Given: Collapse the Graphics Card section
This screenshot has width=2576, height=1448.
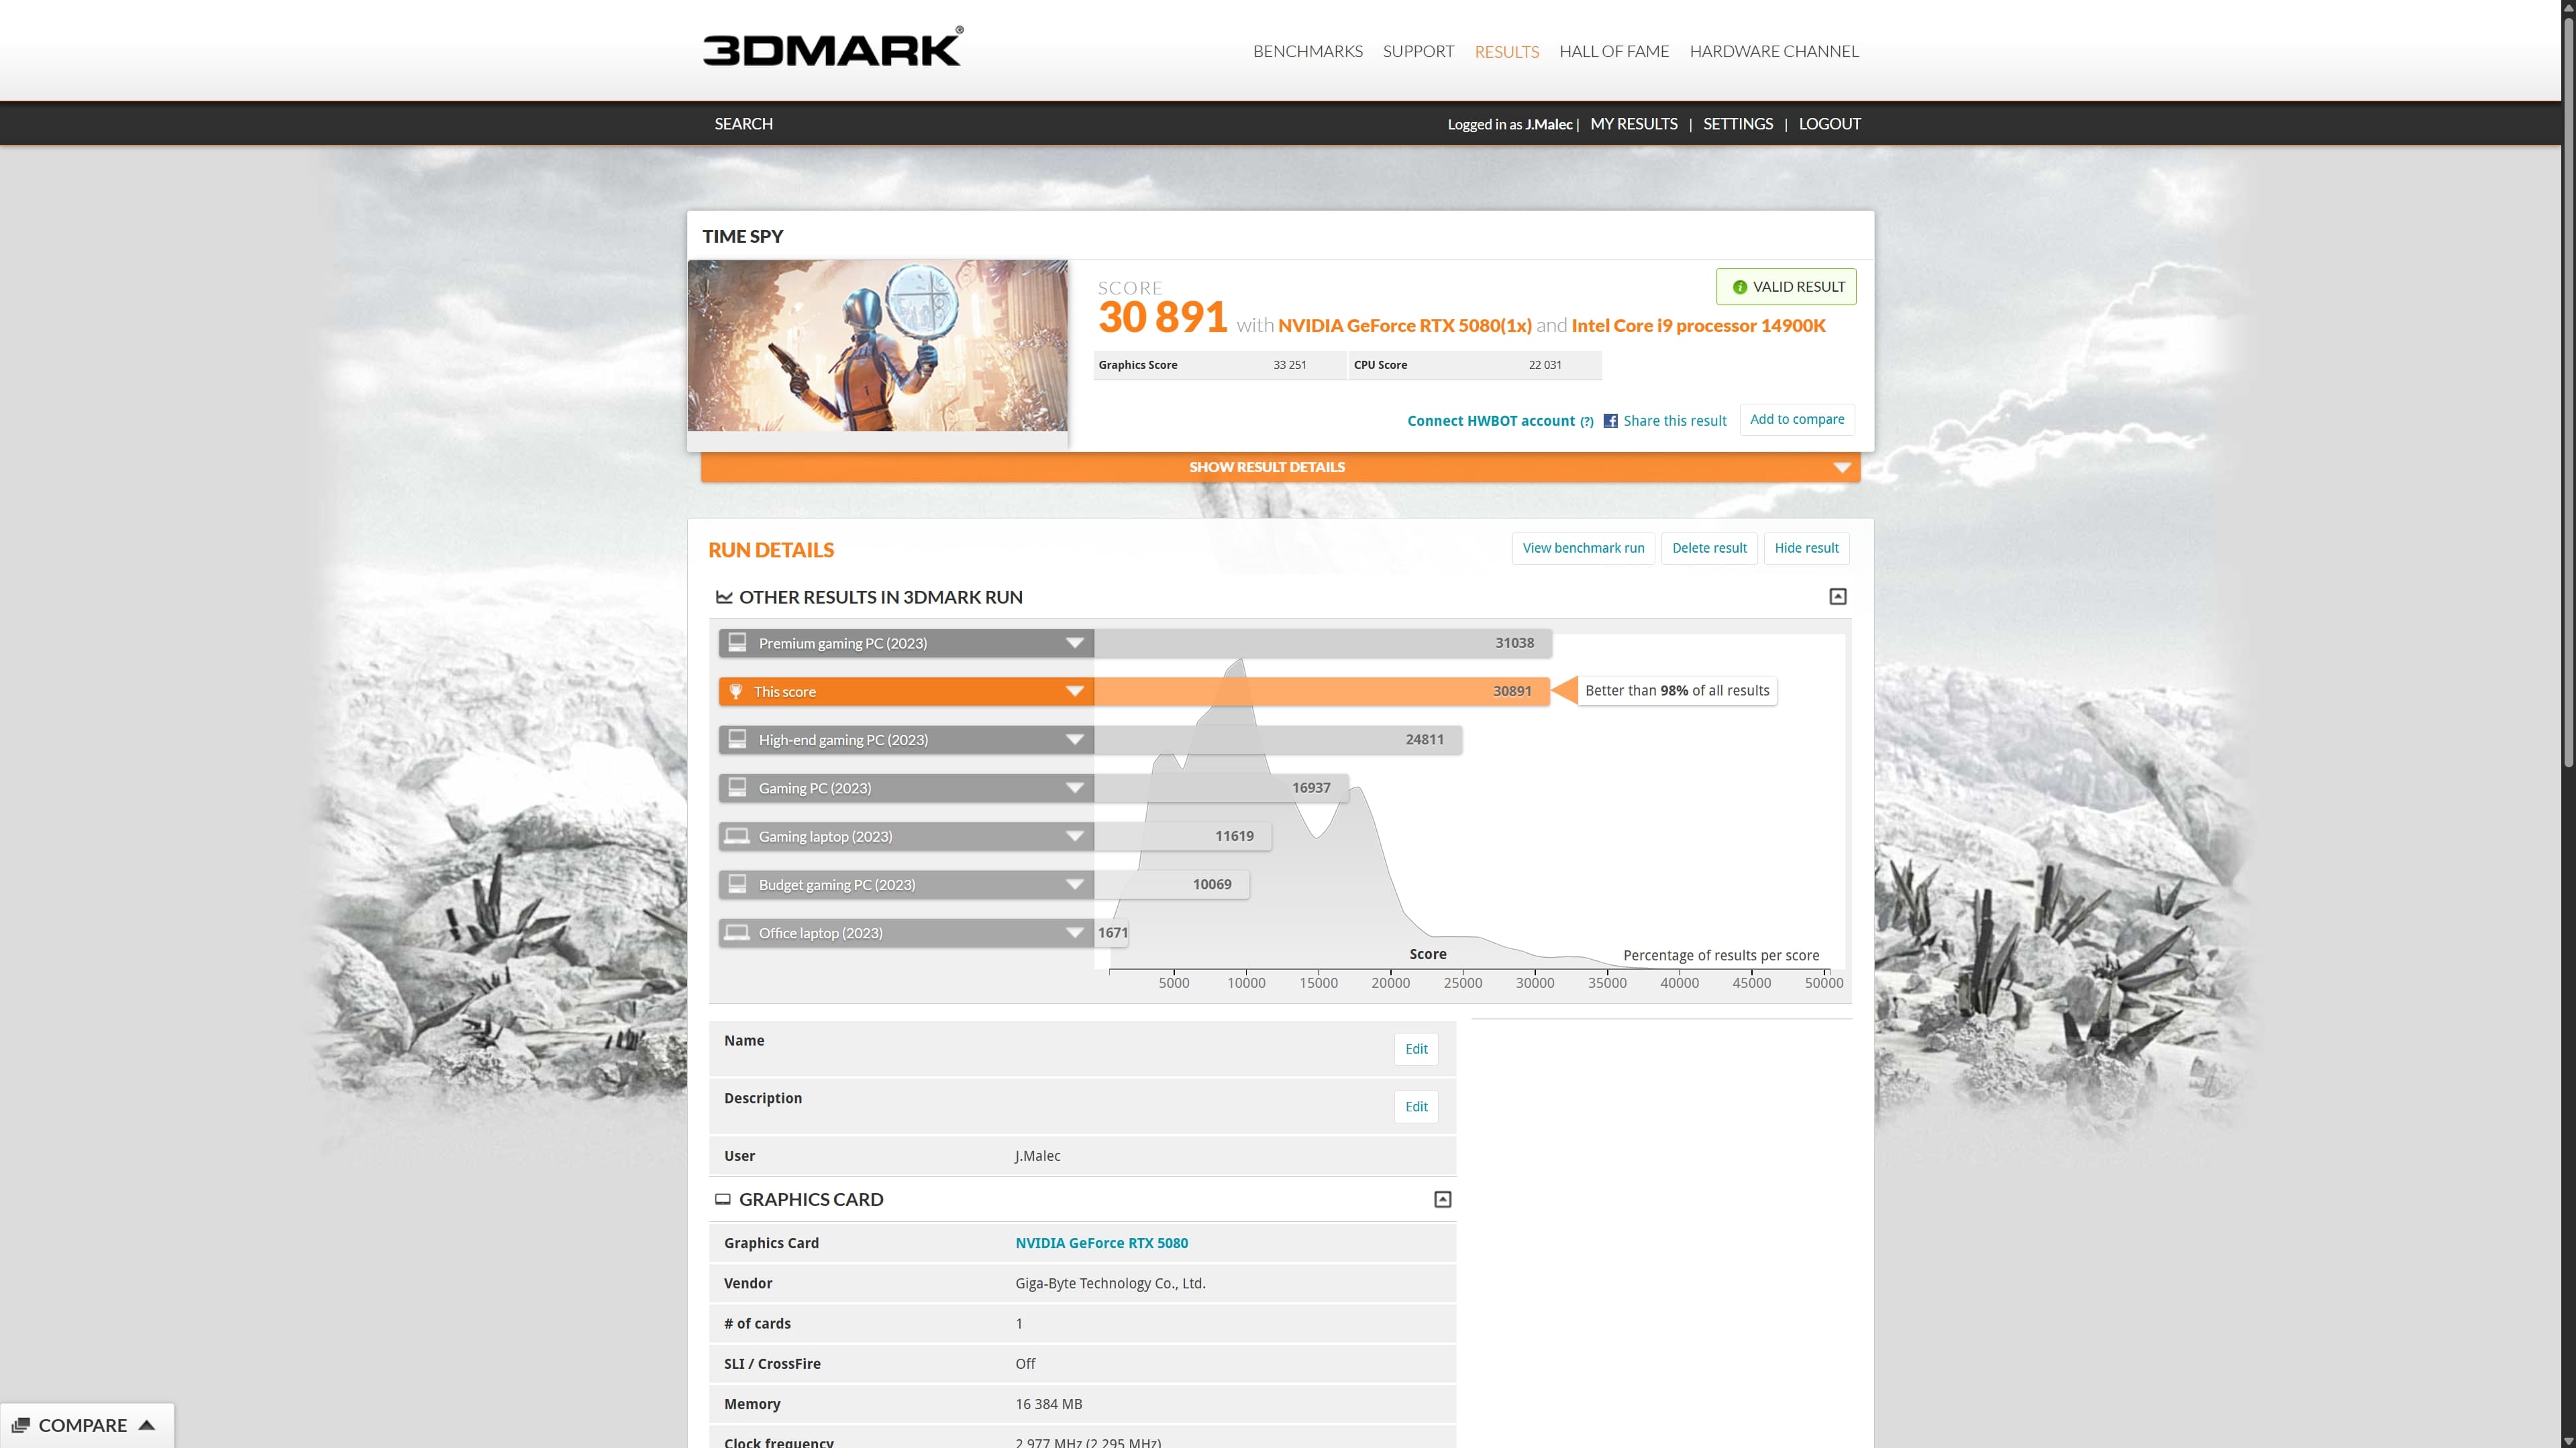Looking at the screenshot, I should coord(1442,1199).
